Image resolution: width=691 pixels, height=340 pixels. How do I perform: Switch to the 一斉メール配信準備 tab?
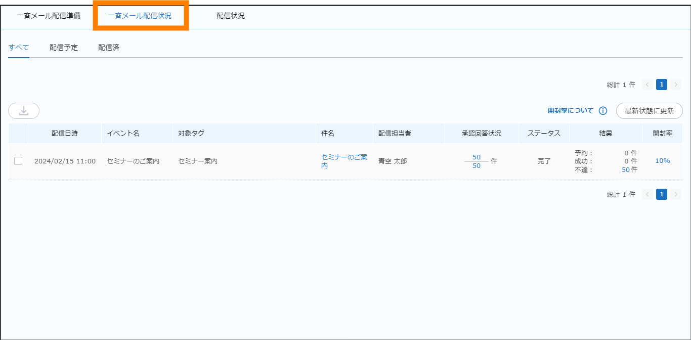pyautogui.click(x=49, y=16)
